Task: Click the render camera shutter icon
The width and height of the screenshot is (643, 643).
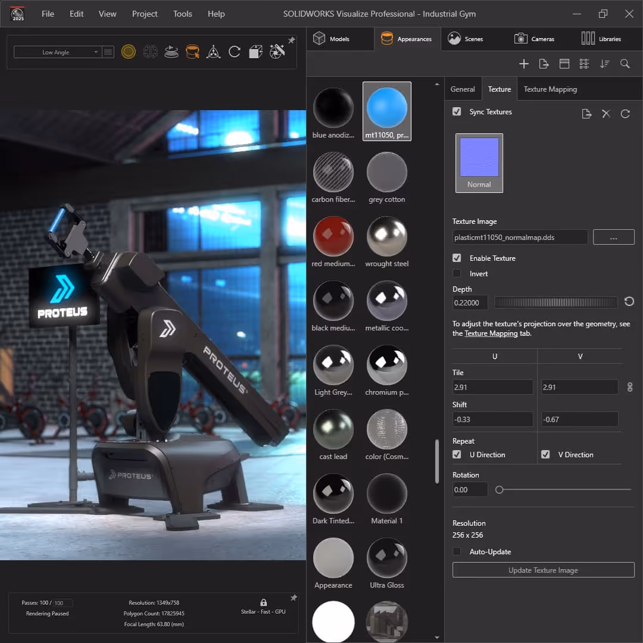Action: tap(277, 52)
